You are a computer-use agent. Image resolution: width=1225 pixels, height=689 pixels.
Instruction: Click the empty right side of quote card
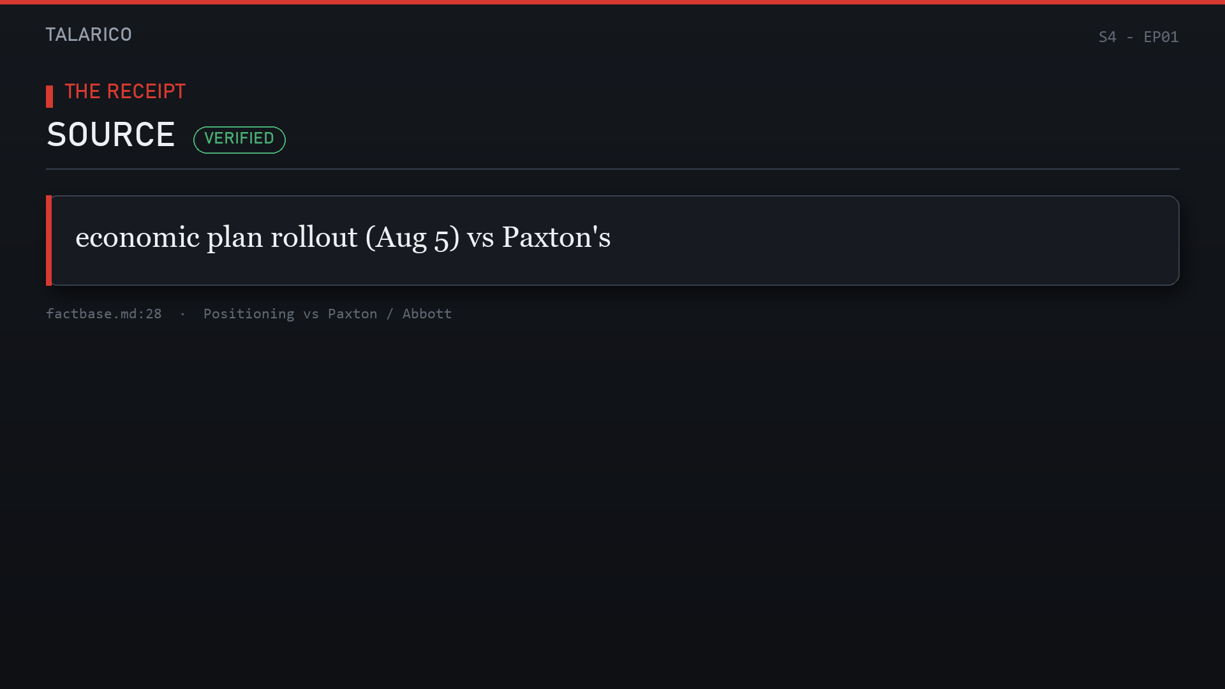pyautogui.click(x=893, y=241)
